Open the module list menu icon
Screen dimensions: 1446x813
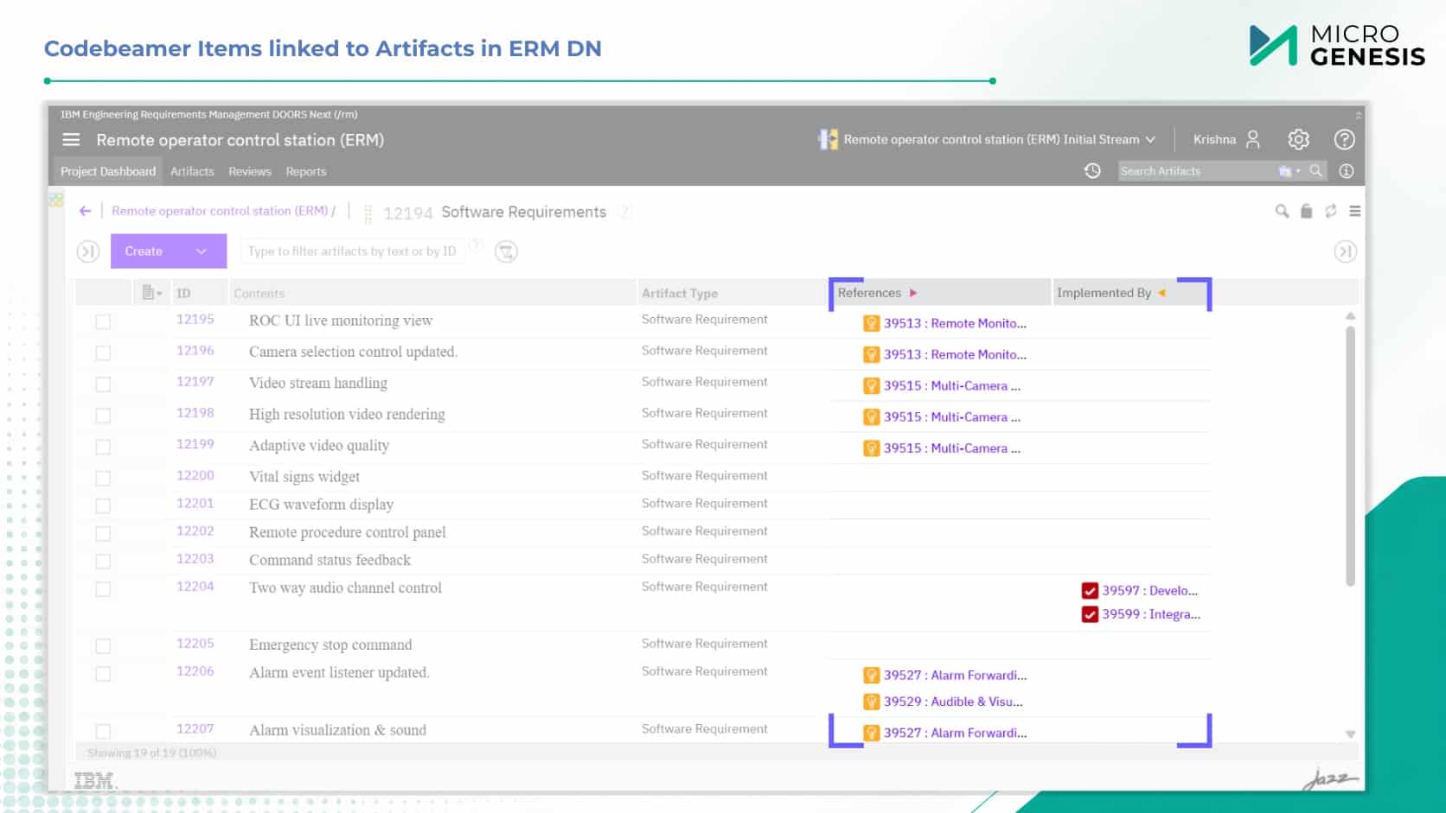[1354, 211]
